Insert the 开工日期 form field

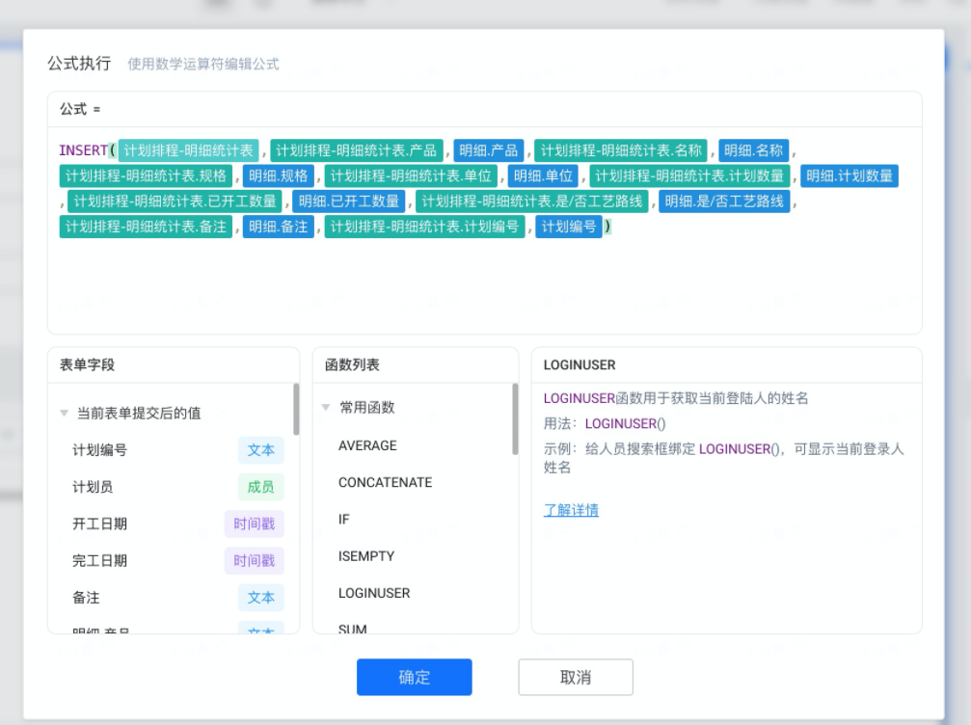(99, 524)
